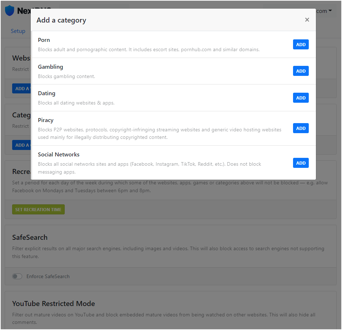Close the Add a category dialog
Viewport: 342px width, 330px height.
tap(307, 20)
